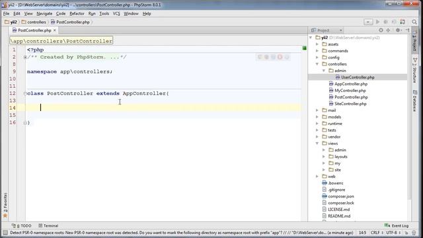Click the yii2 breadcrumb in navigation bar
The image size is (423, 238).
click(11, 22)
